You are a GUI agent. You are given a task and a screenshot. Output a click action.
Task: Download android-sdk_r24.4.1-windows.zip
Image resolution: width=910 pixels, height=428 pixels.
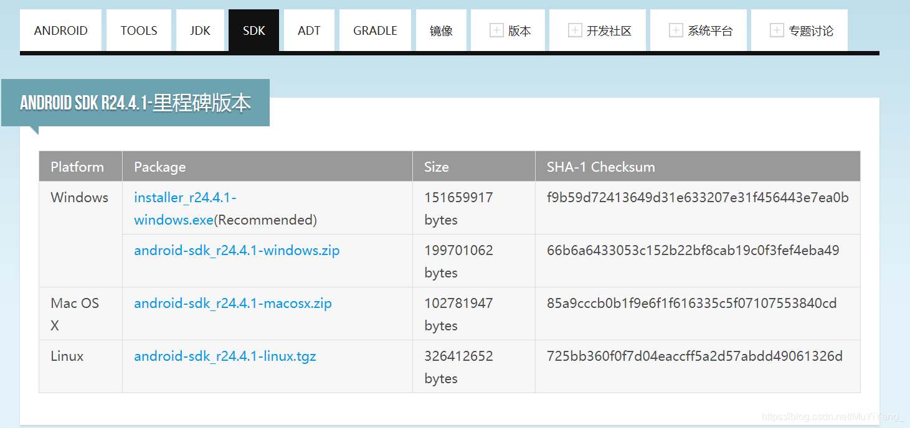coord(237,250)
